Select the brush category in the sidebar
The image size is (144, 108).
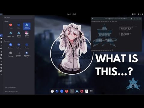(1, 61)
